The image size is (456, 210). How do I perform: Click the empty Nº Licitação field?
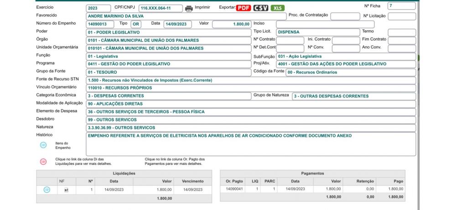pyautogui.click(x=402, y=16)
